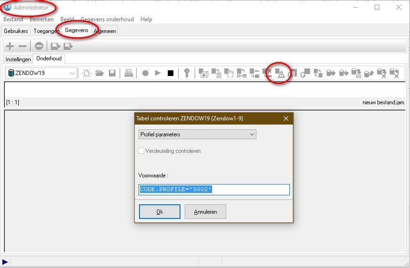Click the import arrow-in toolbar icon
The height and width of the screenshot is (268, 410).
coord(56,47)
